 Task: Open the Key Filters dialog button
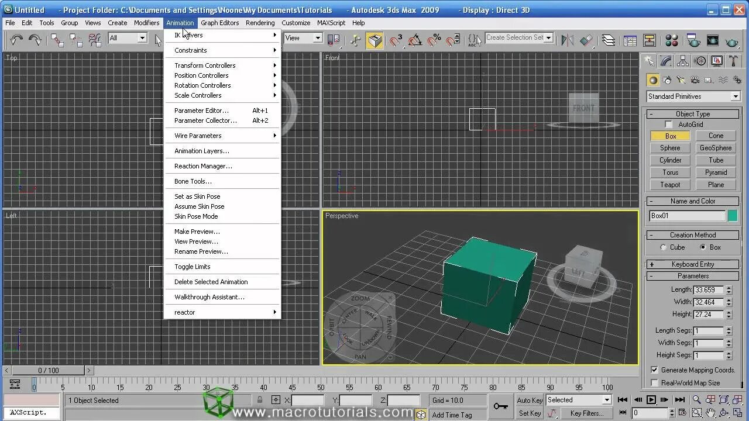click(x=586, y=413)
